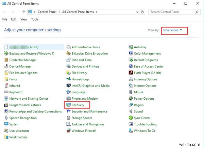Viewport: 204px width, 148px height.
Task: Click the Windows To Go icon
Action: tap(131, 131)
